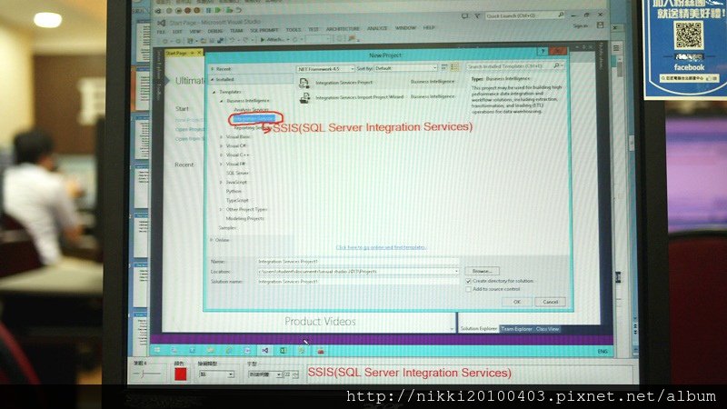
Task: Enable Add to source control checkbox
Action: click(x=468, y=289)
